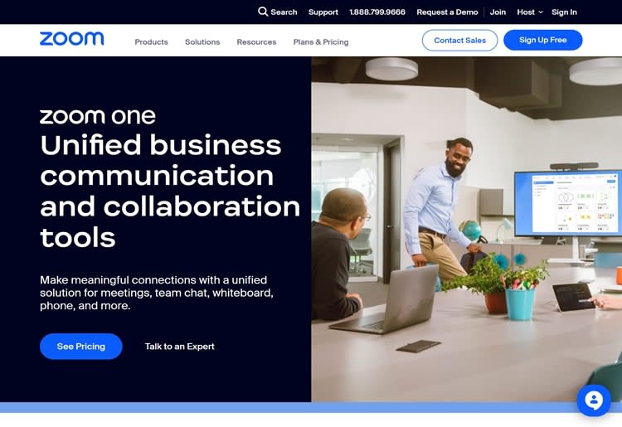This screenshot has height=427, width=622.
Task: Click the Sign Up Free button
Action: tap(542, 40)
